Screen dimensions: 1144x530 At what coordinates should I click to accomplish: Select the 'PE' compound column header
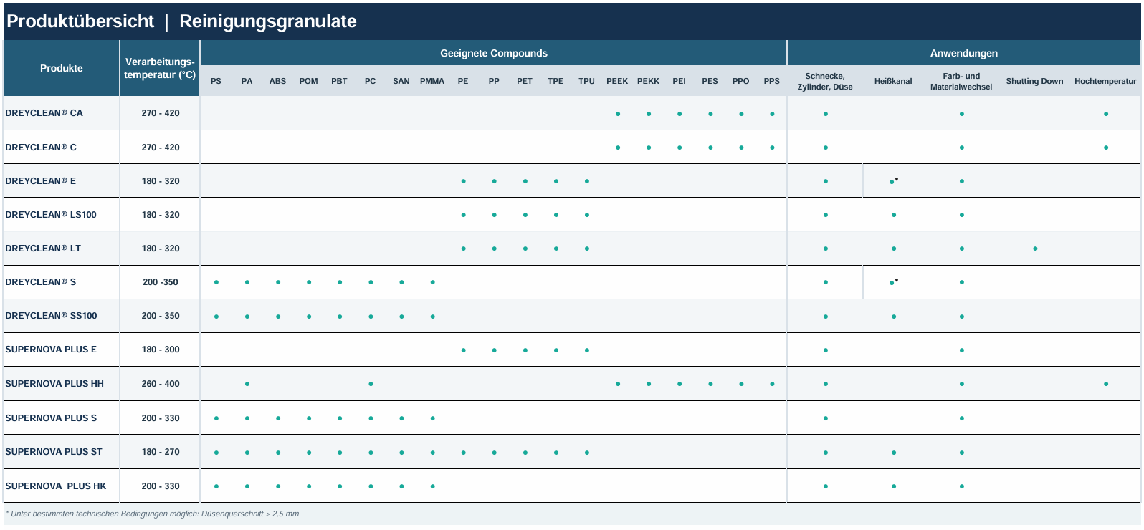(463, 81)
